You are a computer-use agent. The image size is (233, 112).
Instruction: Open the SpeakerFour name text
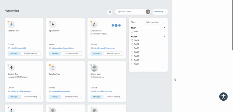pyautogui.click(x=96, y=31)
